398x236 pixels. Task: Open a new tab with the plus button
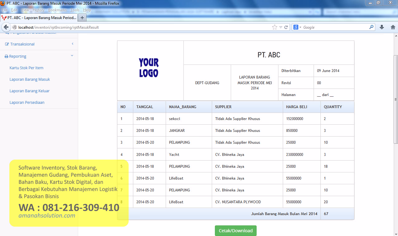[x=82, y=18]
